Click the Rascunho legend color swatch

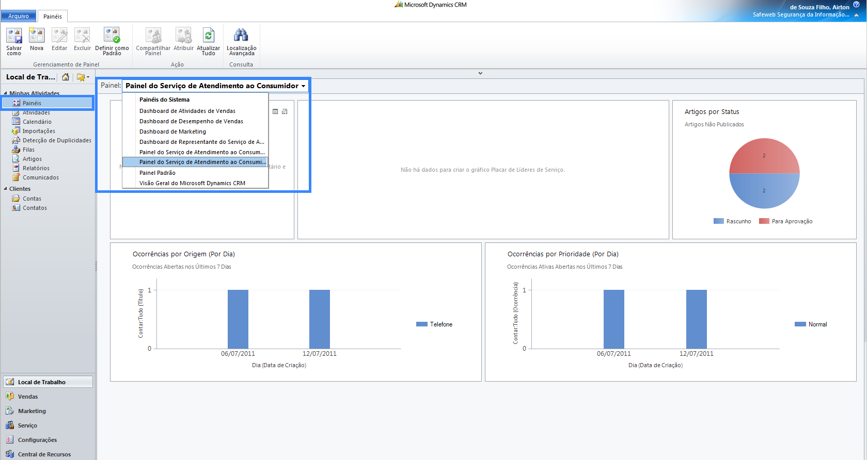[x=718, y=221]
